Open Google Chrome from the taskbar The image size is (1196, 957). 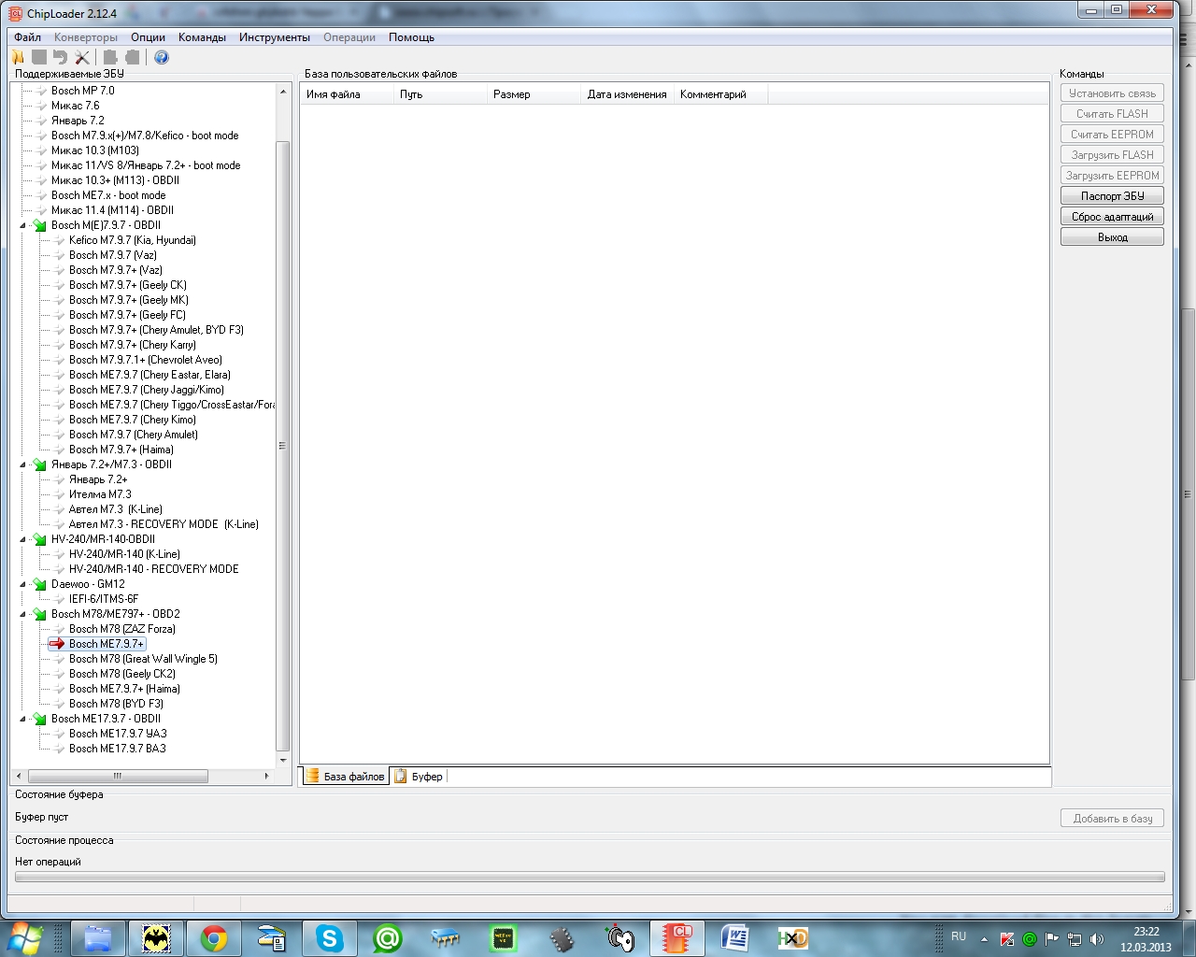214,938
